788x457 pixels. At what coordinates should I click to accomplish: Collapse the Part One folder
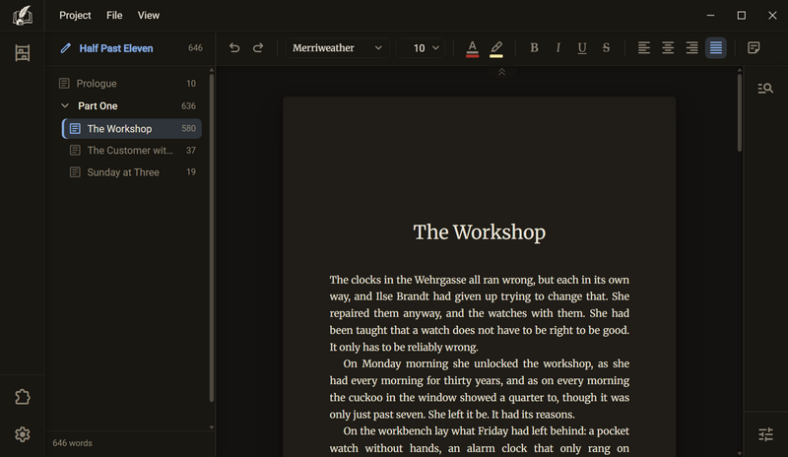65,105
